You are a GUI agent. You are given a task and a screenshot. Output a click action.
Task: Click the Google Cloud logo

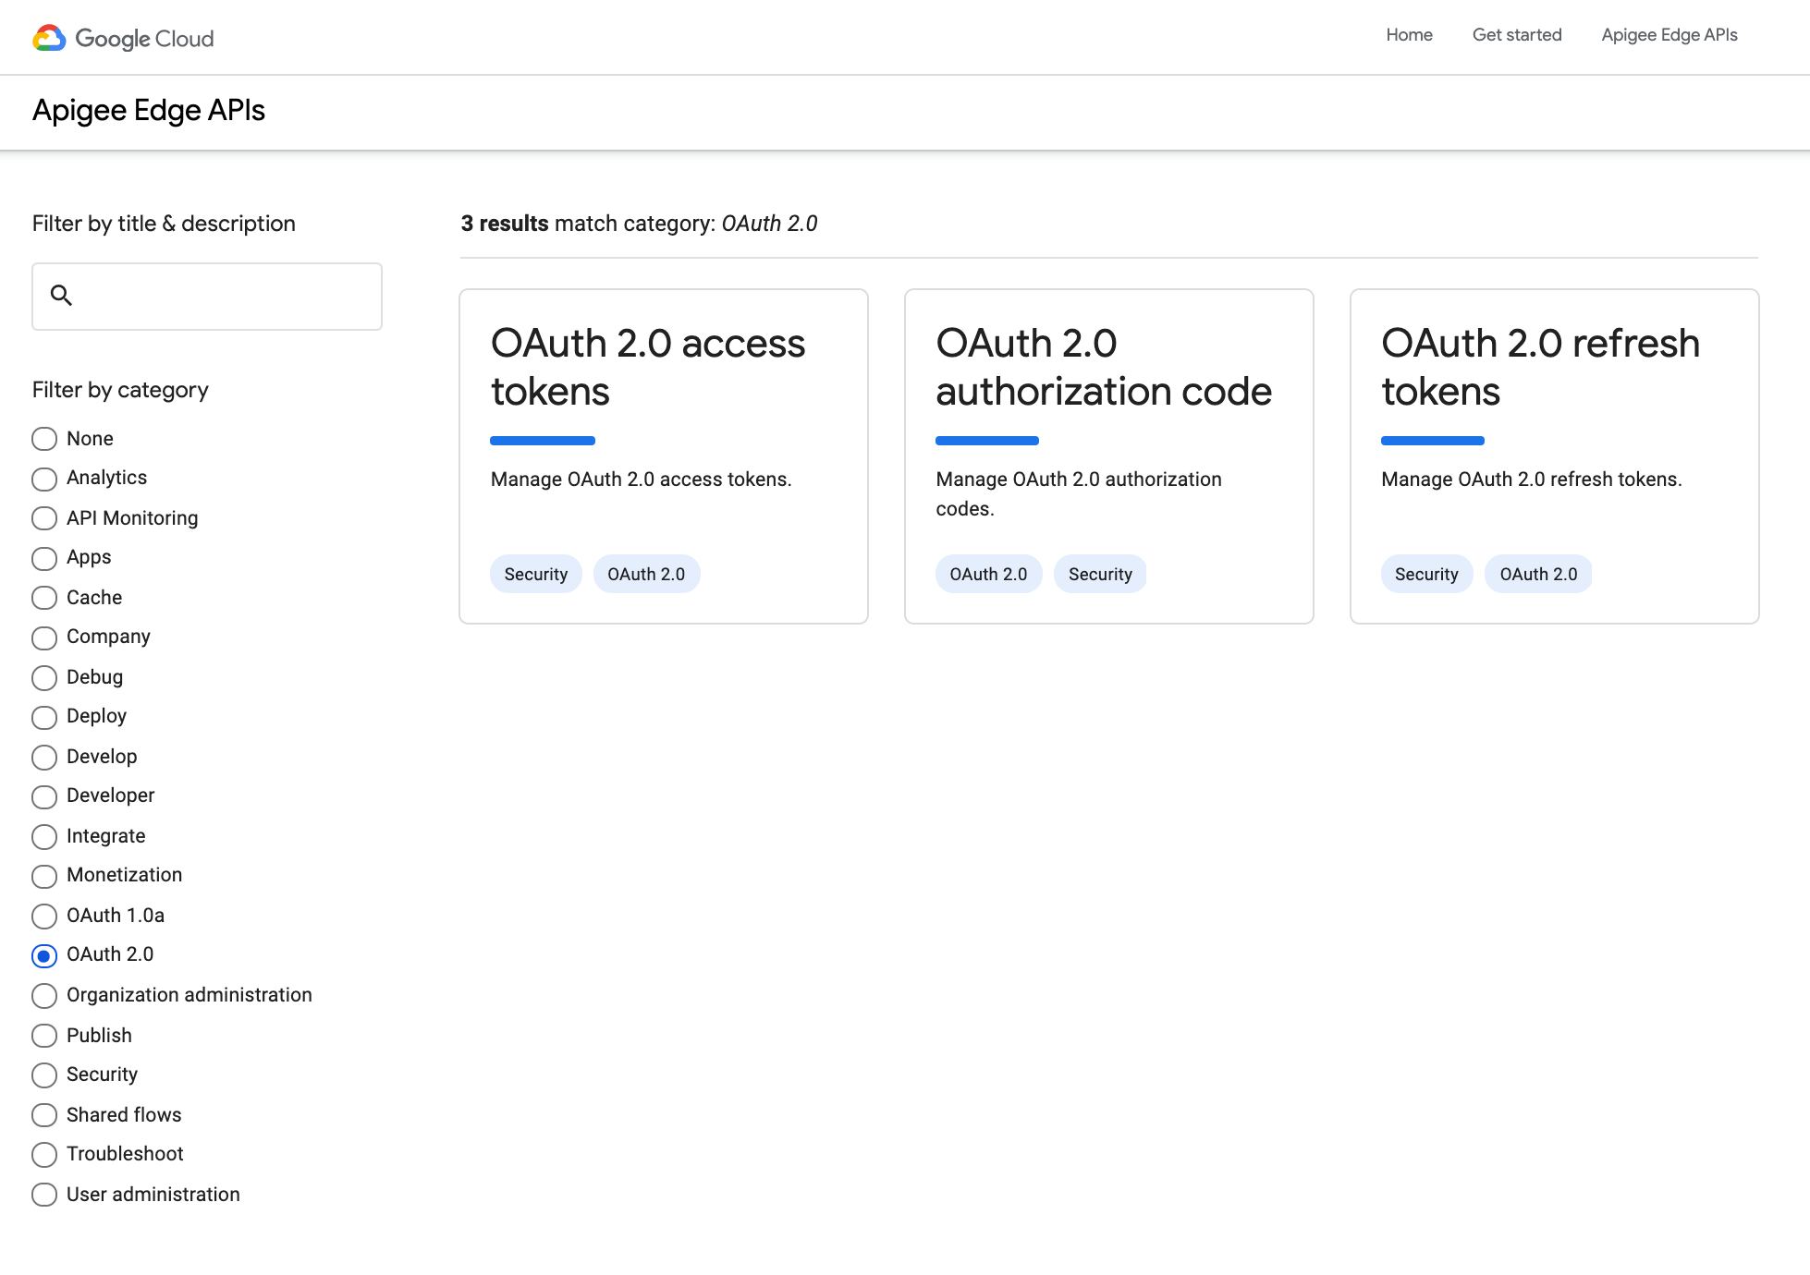point(123,38)
